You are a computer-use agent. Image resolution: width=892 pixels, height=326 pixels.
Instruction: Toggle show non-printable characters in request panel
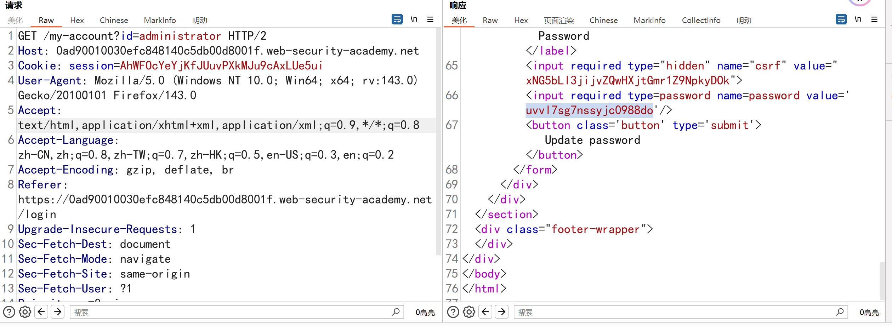tap(414, 19)
